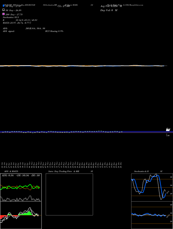The height and width of the screenshot is (229, 173).
Task: Click the 'Avg Vol: 0.324 M' label
Action: pyautogui.click(x=111, y=6)
